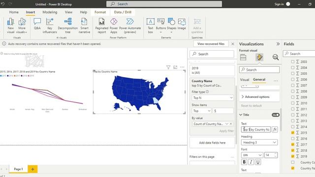315x177 pixels.
Task: Open the Shapes menu
Action: 171,26
